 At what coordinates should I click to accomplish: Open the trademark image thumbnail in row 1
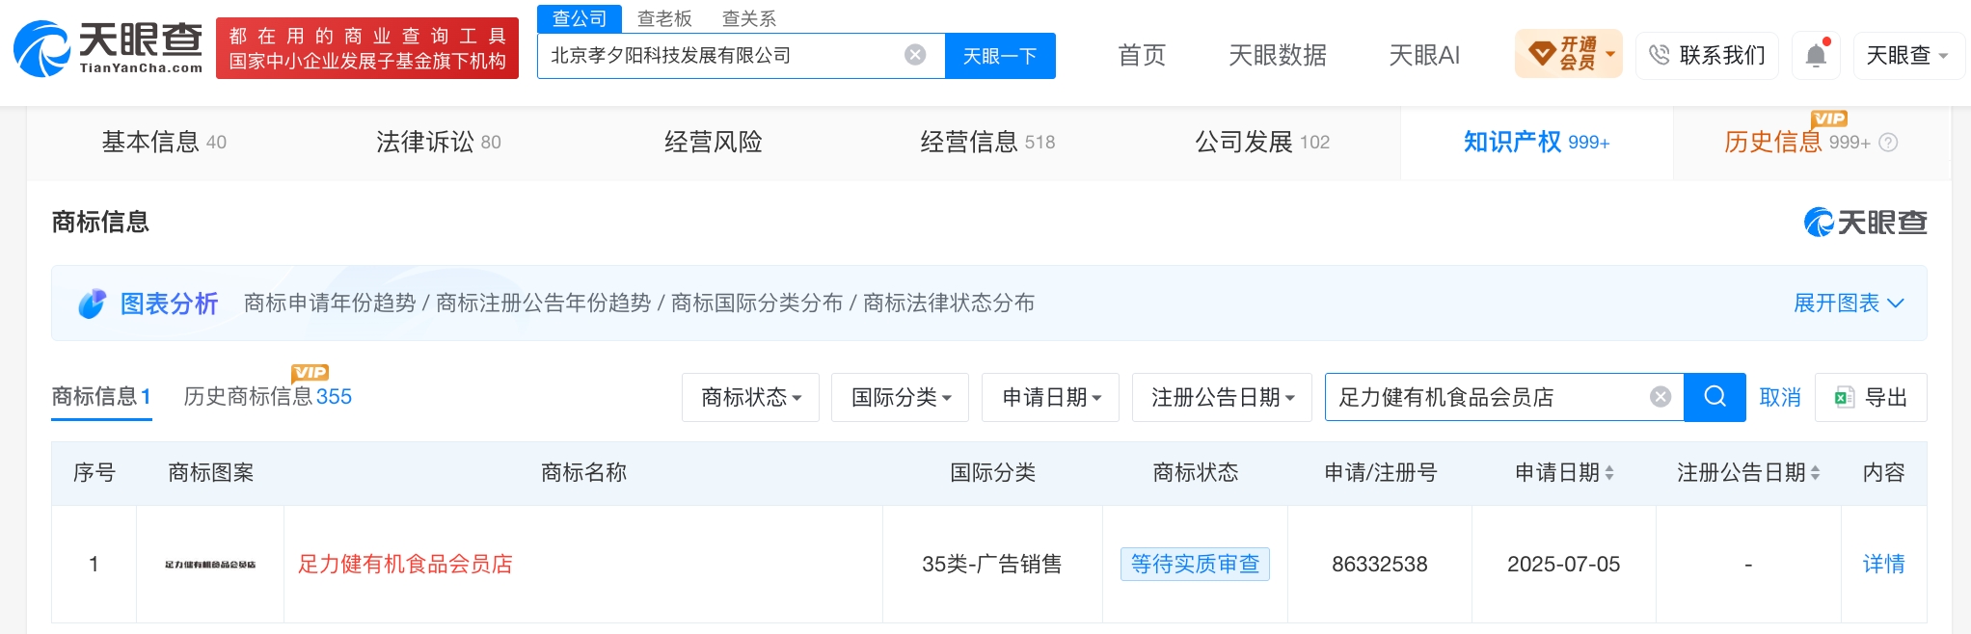[210, 565]
